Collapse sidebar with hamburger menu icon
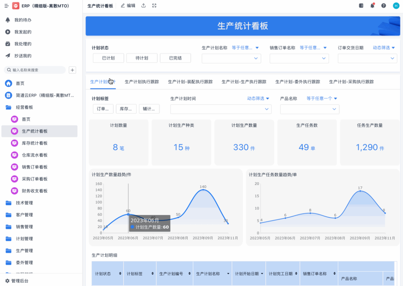403x286 pixels. click(6, 6)
